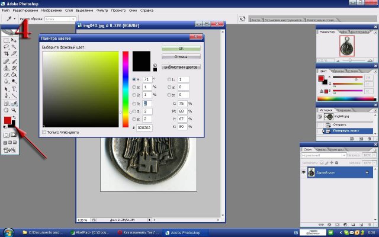Open the layer opacity slider arrow
The height and width of the screenshot is (237, 379).
click(374, 155)
